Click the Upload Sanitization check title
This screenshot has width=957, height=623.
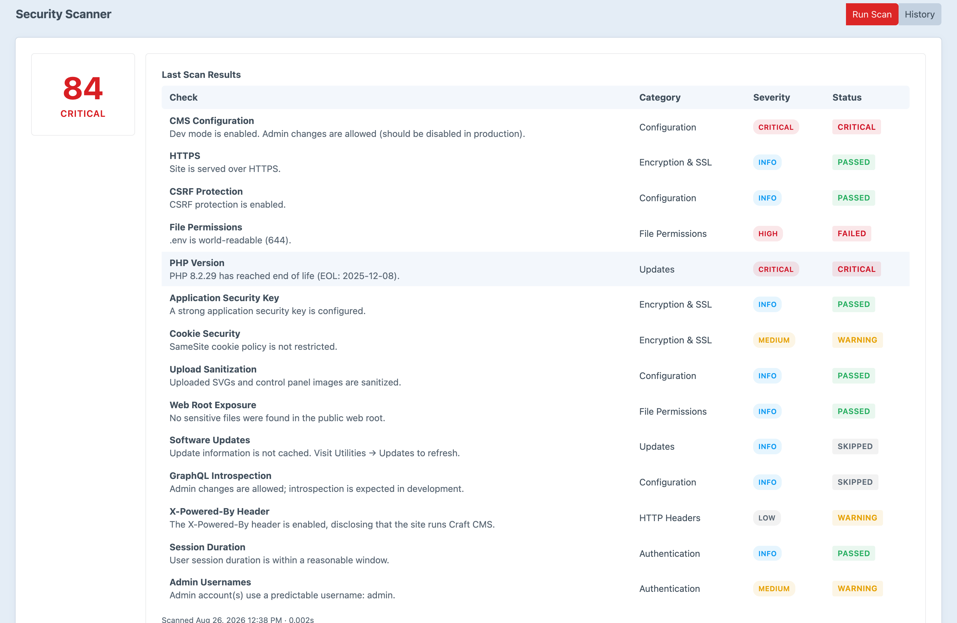pyautogui.click(x=213, y=369)
